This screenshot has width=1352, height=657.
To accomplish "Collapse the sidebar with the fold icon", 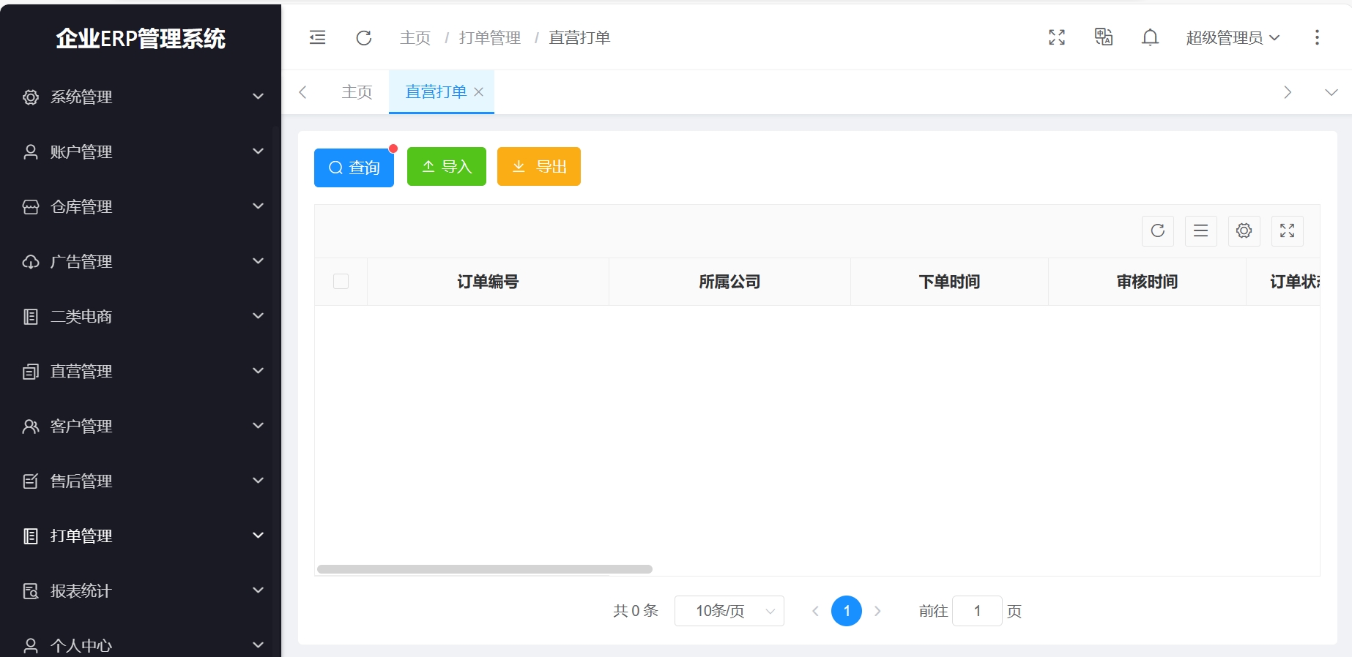I will (317, 37).
